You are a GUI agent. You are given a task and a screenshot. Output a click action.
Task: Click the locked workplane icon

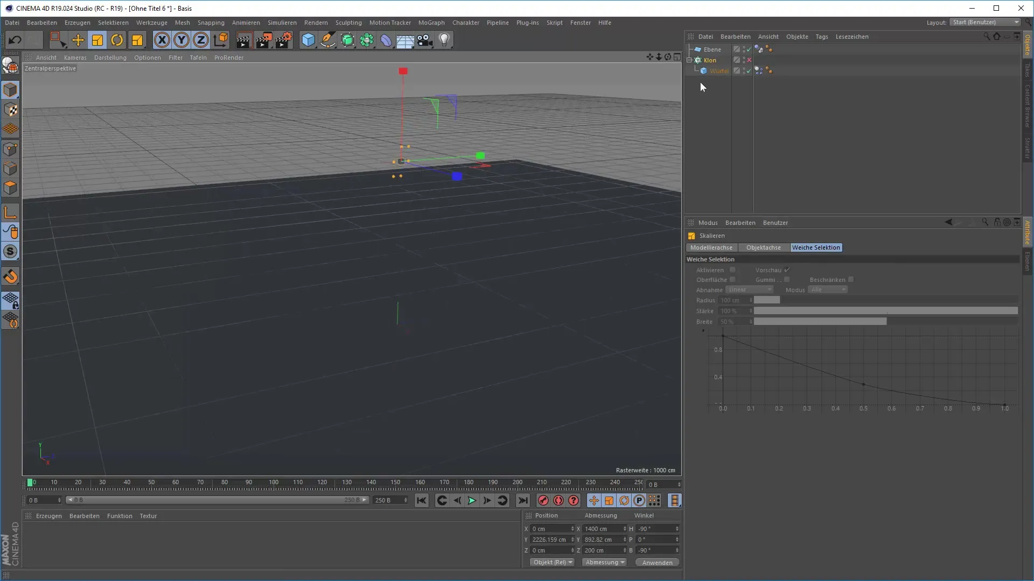[10, 301]
